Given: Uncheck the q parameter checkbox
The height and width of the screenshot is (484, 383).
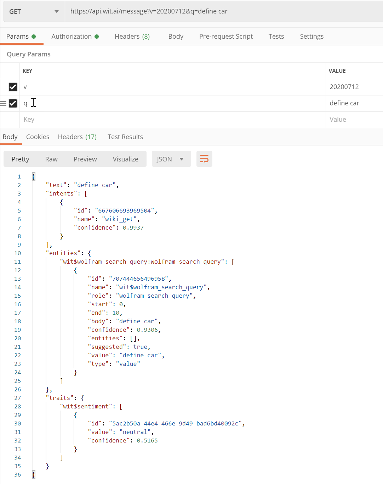Looking at the screenshot, I should (x=13, y=103).
